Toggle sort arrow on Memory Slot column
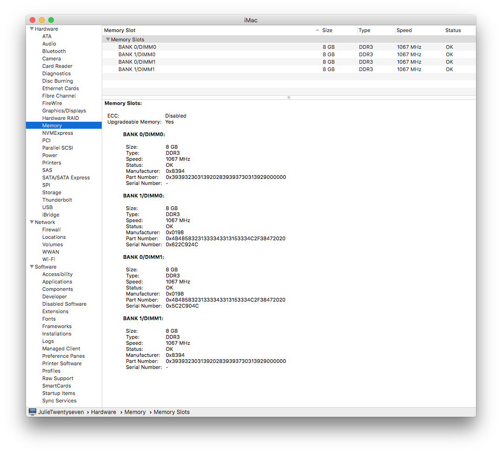502x454 pixels. click(x=317, y=31)
